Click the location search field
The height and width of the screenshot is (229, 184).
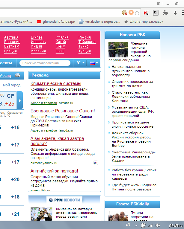45,63
